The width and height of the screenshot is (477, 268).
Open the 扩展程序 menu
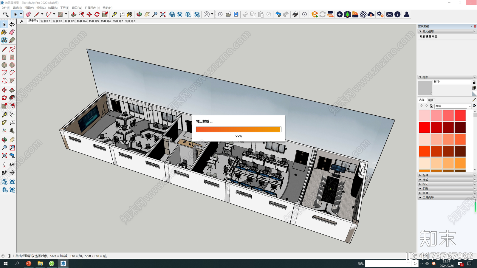click(x=92, y=8)
